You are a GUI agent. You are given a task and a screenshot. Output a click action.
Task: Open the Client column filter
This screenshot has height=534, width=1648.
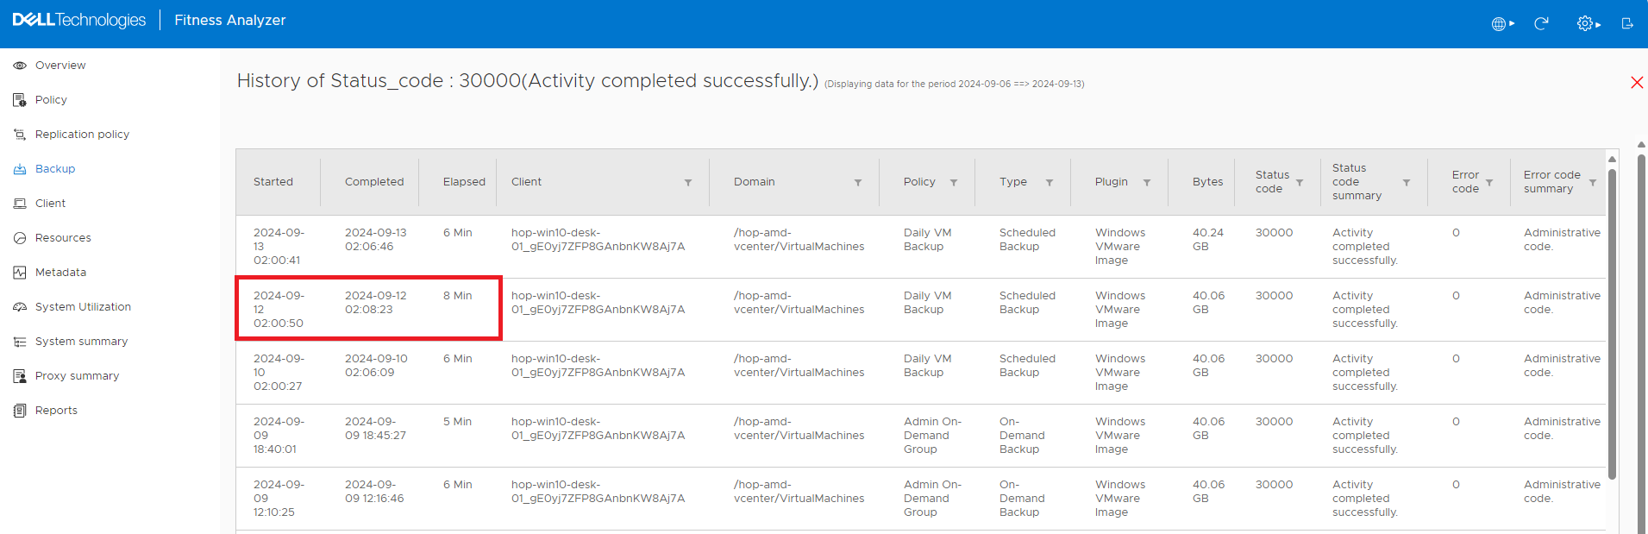pos(688,183)
